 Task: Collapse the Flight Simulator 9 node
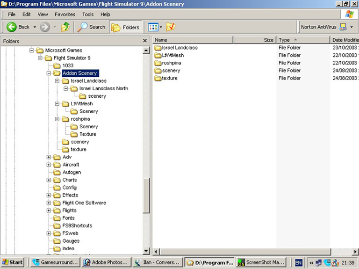click(40, 58)
